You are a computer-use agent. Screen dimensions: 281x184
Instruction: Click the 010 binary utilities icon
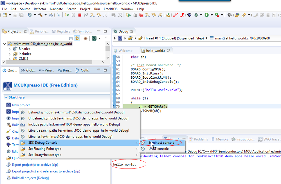[x=51, y=15]
